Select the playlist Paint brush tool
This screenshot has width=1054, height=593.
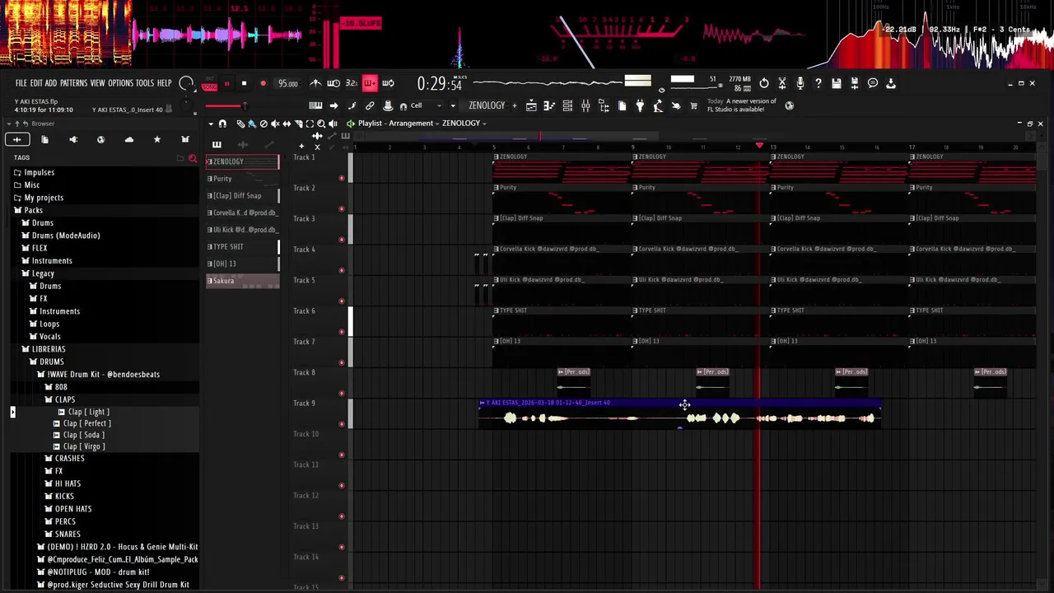252,124
